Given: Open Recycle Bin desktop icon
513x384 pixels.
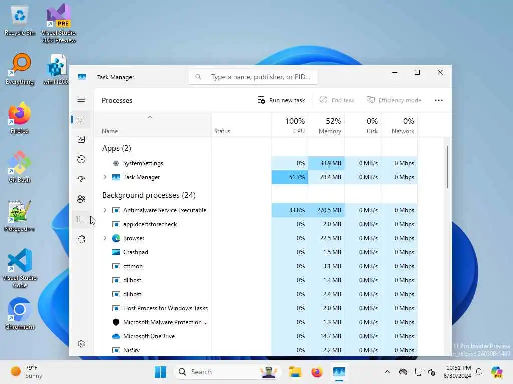Looking at the screenshot, I should [x=20, y=20].
